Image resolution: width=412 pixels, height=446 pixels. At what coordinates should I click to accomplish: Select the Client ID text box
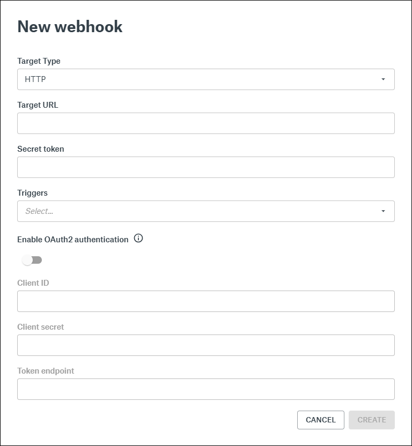tap(206, 301)
